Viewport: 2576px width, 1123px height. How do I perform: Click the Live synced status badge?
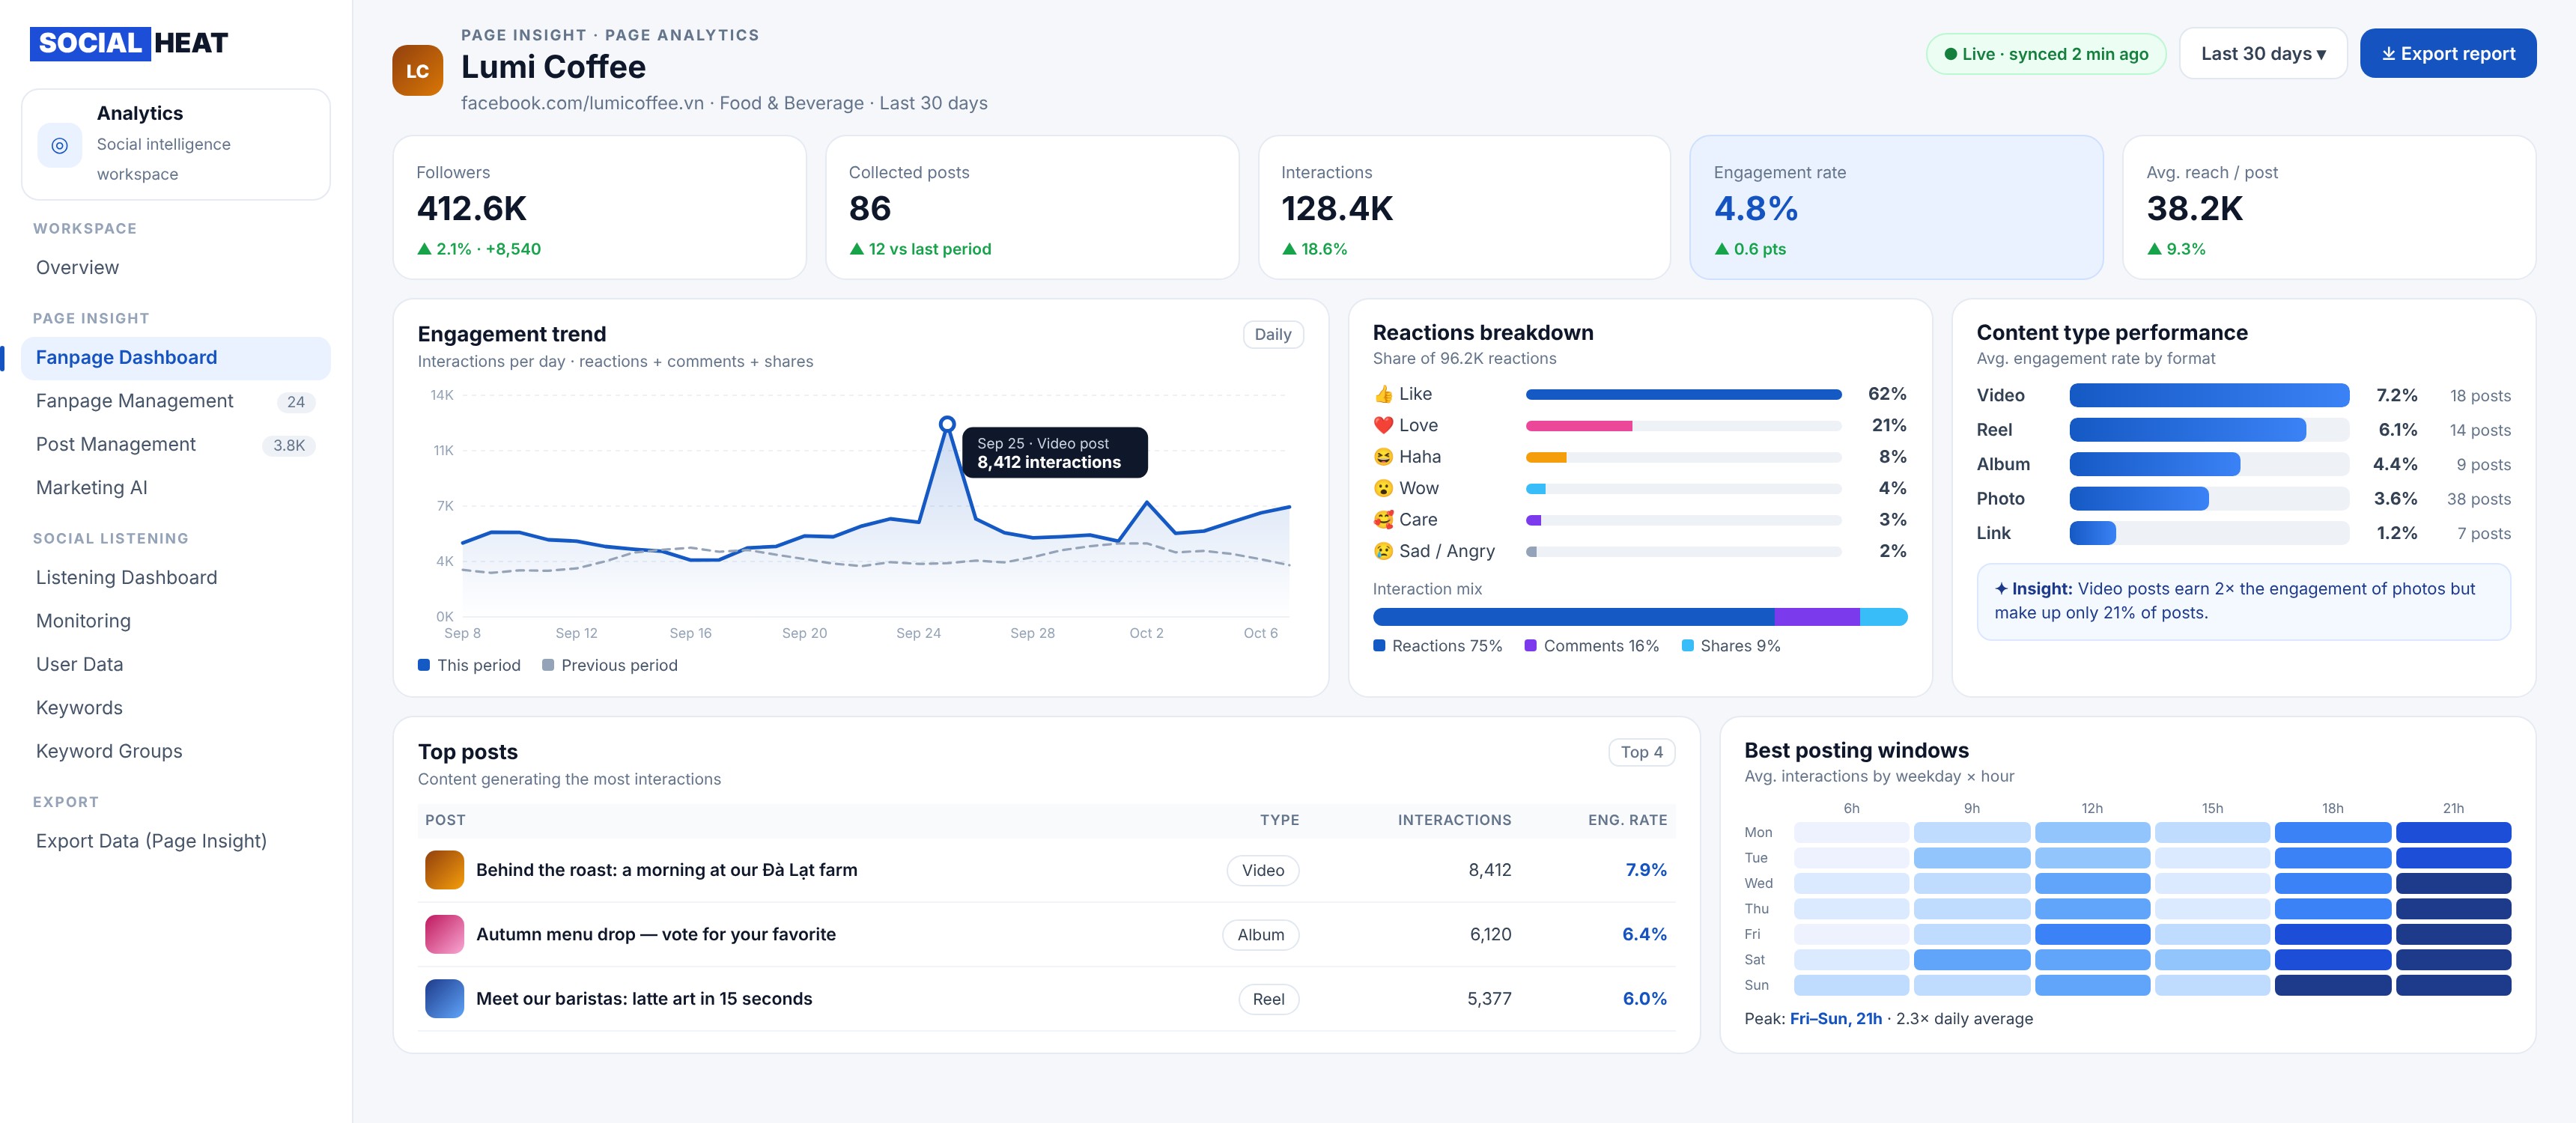pos(2045,54)
